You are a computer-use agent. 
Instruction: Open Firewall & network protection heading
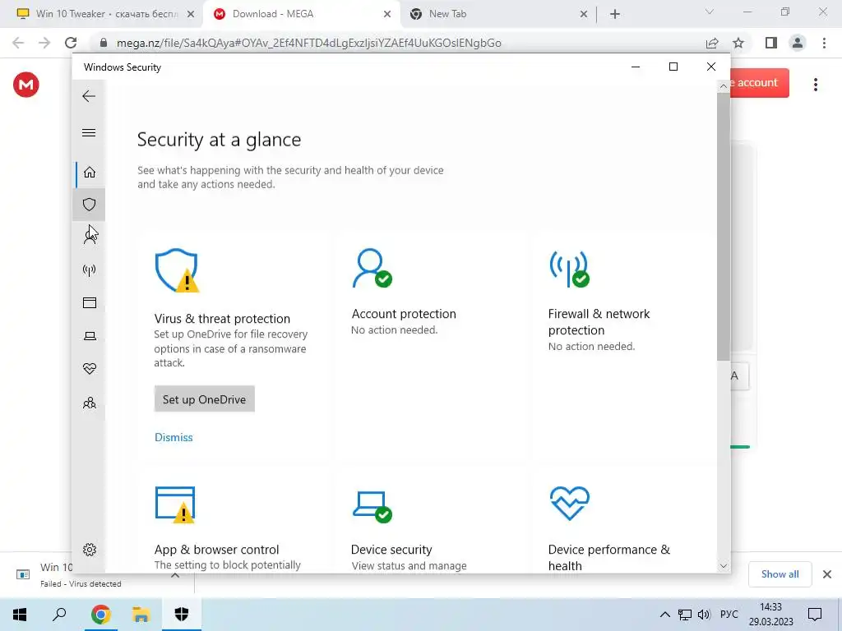point(599,322)
